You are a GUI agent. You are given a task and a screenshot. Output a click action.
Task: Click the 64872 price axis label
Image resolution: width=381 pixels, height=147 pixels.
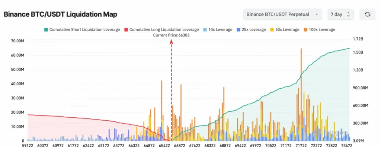coord(149,145)
